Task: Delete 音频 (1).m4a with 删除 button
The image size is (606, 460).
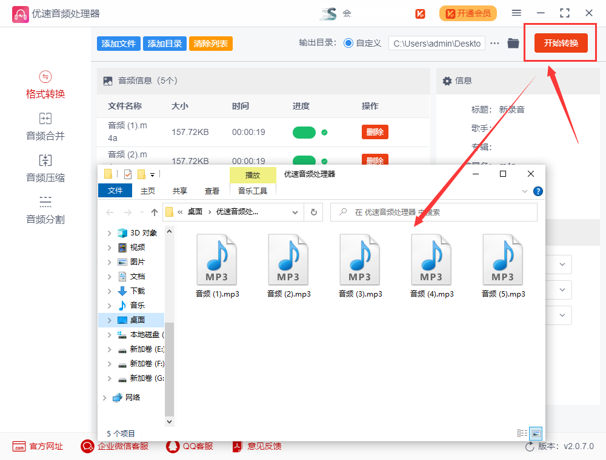Action: point(375,132)
